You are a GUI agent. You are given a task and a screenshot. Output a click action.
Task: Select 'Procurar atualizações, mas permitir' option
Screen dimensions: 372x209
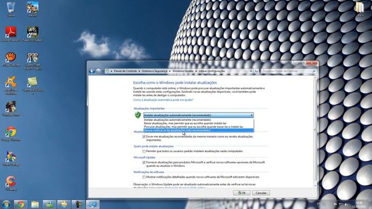[x=199, y=127]
